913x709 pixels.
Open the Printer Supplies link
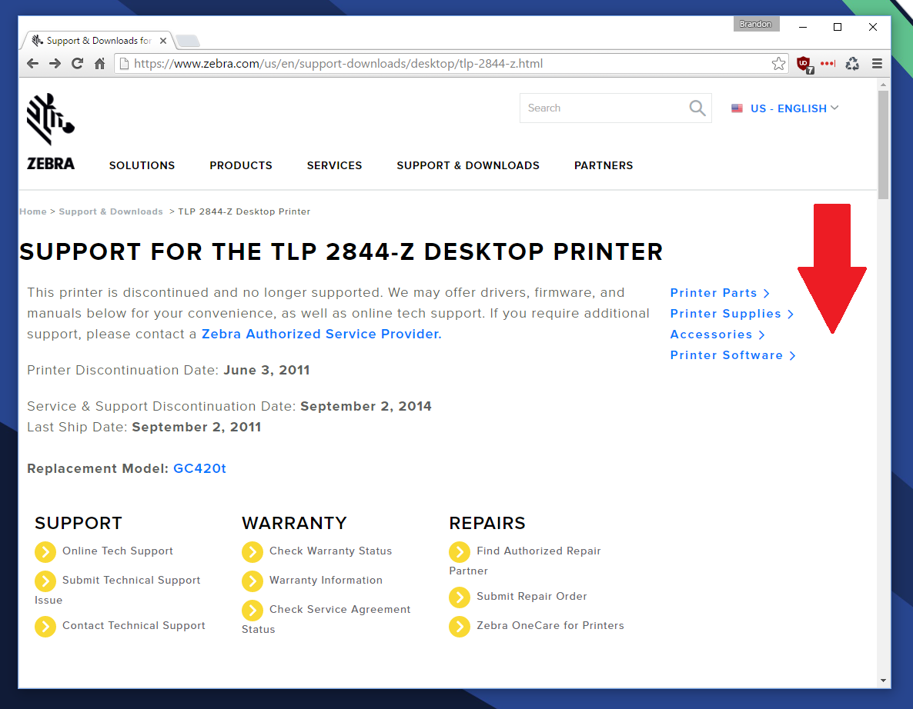click(x=732, y=314)
